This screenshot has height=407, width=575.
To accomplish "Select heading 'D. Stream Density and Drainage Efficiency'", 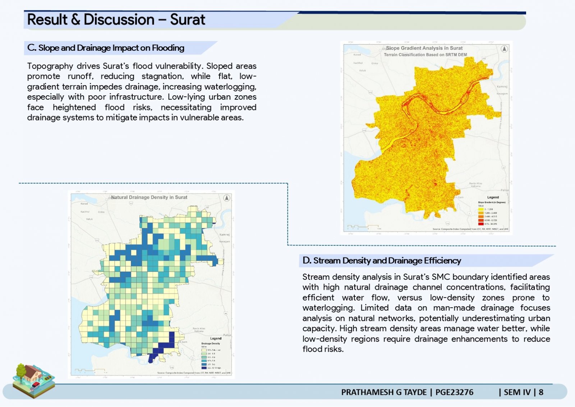I will point(382,260).
